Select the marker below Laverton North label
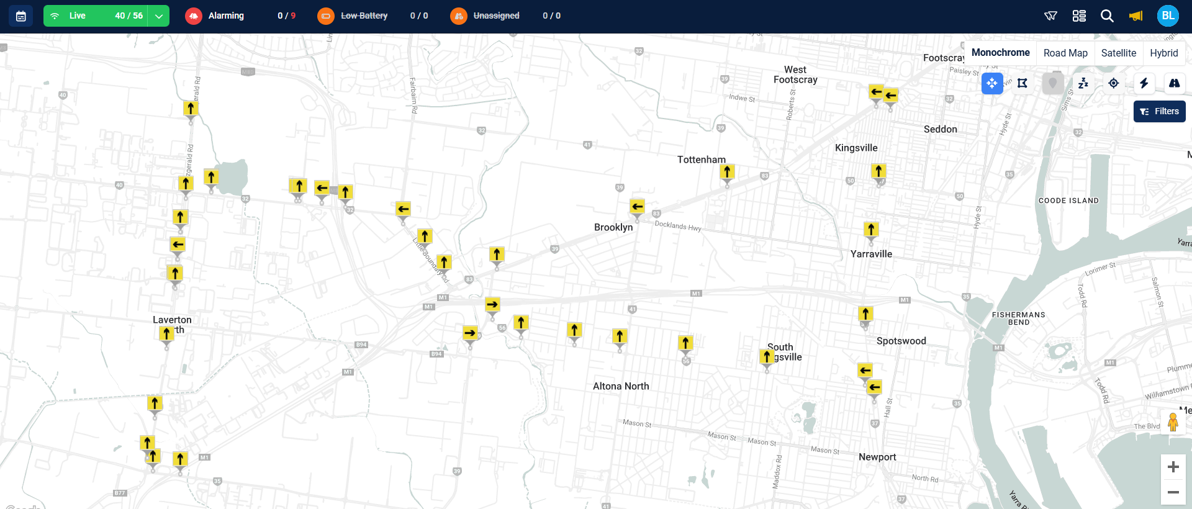1192x509 pixels. (166, 334)
